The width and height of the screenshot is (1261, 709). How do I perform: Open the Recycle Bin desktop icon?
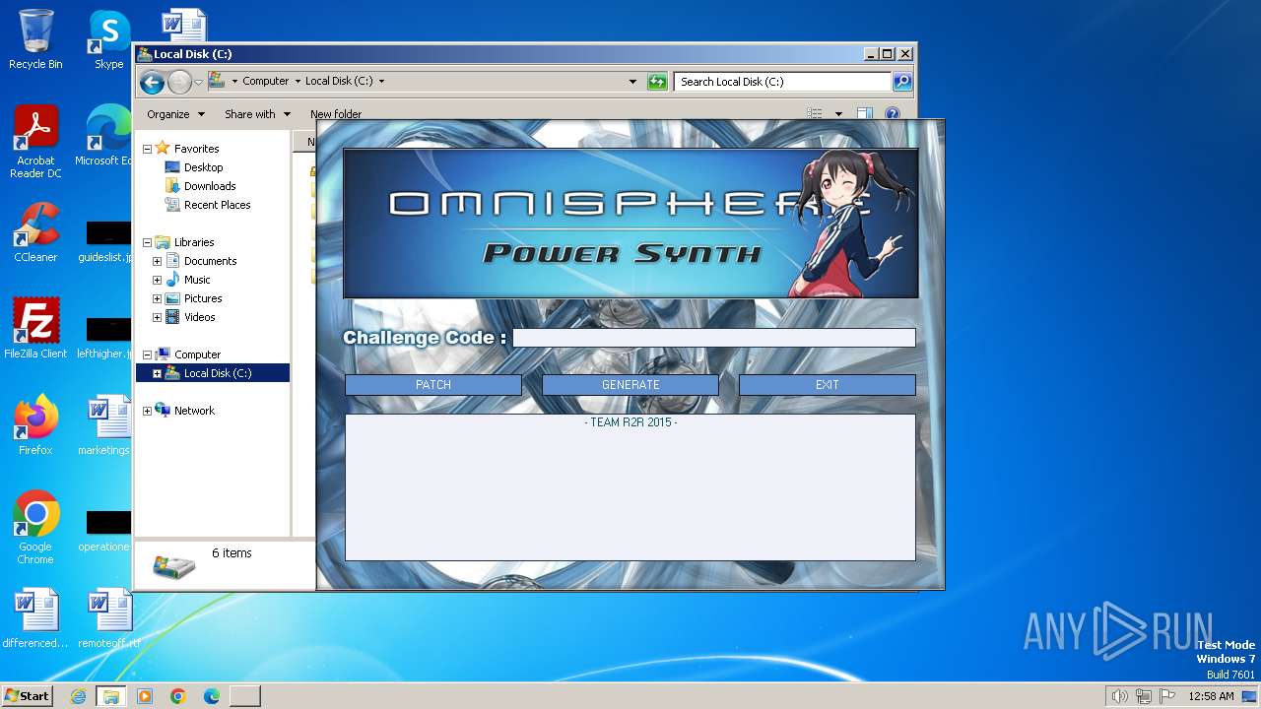(35, 39)
